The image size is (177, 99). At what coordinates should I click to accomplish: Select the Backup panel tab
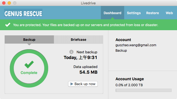pos(29,39)
